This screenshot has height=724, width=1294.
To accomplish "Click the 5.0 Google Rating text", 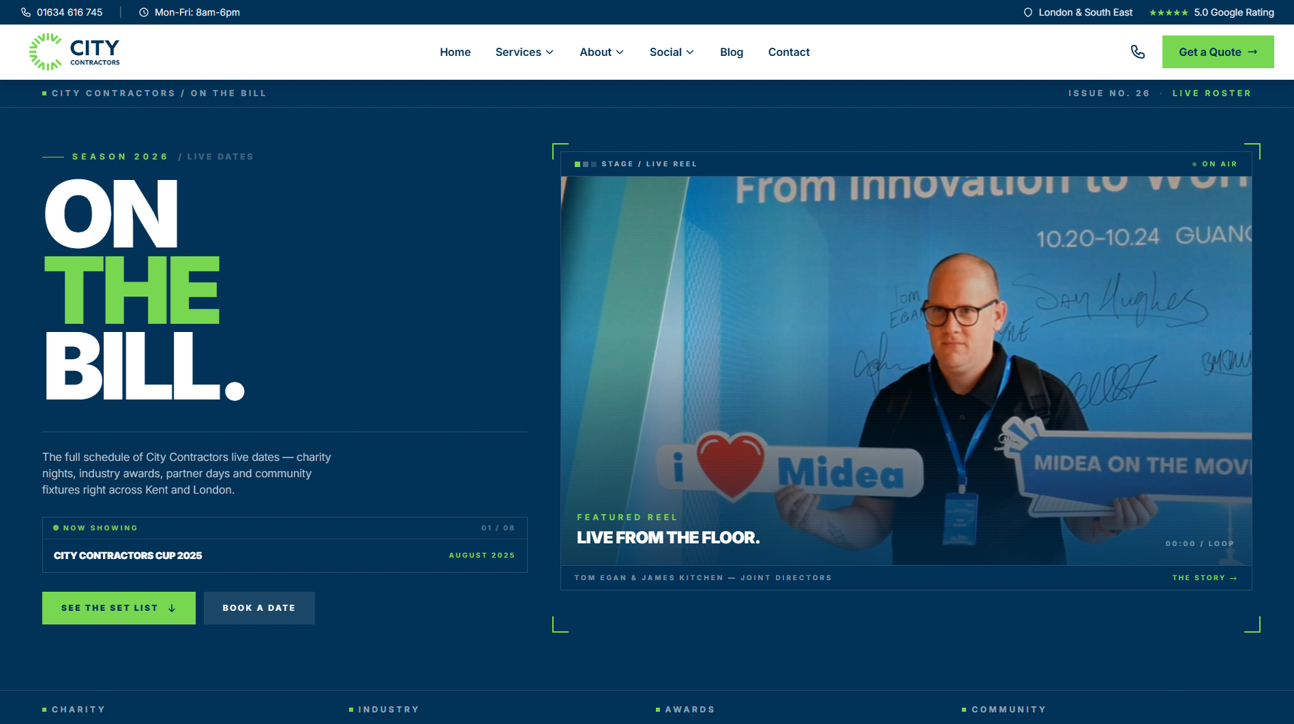I will point(1234,12).
